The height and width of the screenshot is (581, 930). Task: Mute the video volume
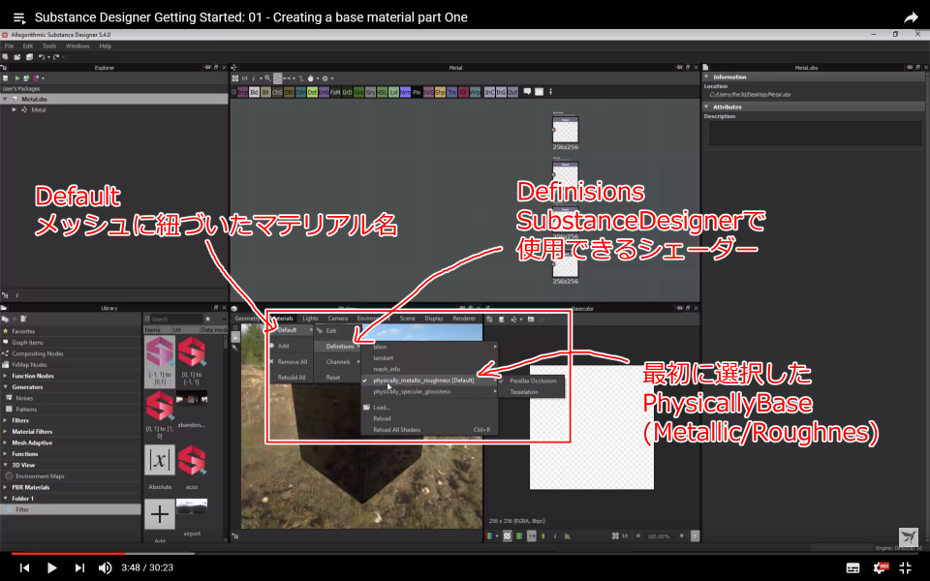coord(105,568)
